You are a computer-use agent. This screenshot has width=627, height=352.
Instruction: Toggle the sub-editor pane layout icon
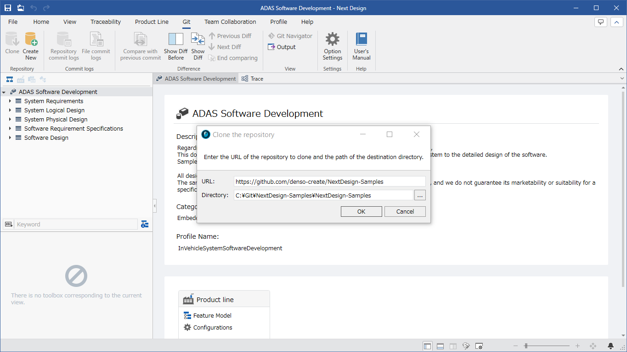(440, 346)
